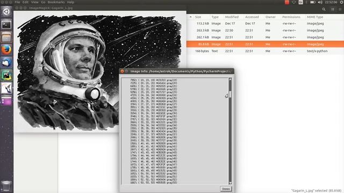The image size is (344, 193).
Task: Launch Terminal from the dock
Action: (x=6, y=25)
